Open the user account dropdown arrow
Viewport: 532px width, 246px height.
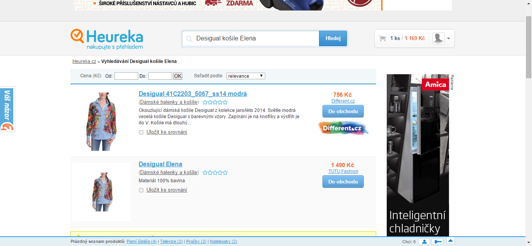click(x=449, y=38)
